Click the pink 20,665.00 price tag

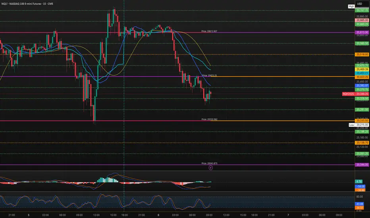[x=362, y=21]
